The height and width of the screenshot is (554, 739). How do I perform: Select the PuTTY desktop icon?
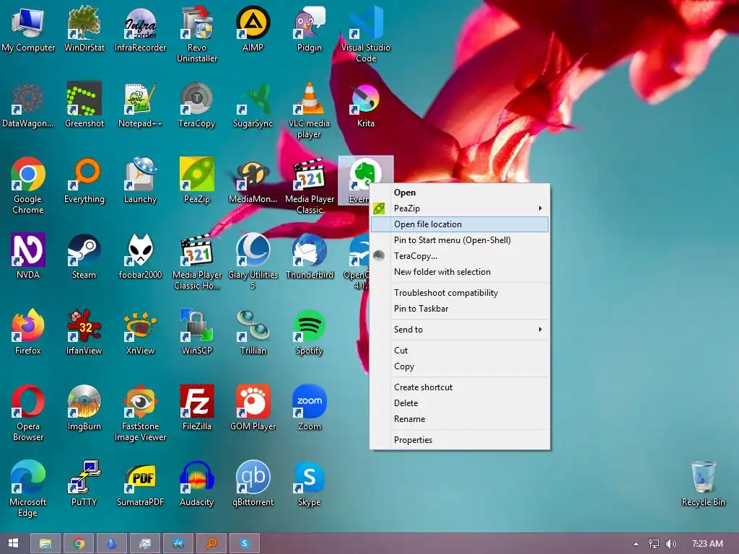click(84, 483)
